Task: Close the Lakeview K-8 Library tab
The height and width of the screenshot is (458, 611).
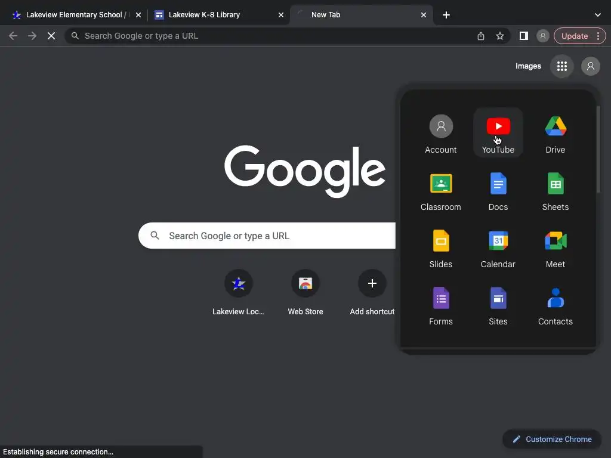Action: [x=281, y=15]
